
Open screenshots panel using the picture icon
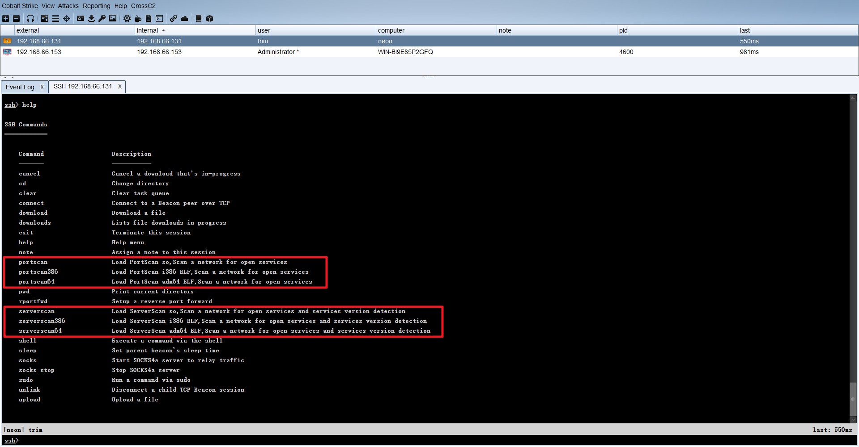pos(112,18)
